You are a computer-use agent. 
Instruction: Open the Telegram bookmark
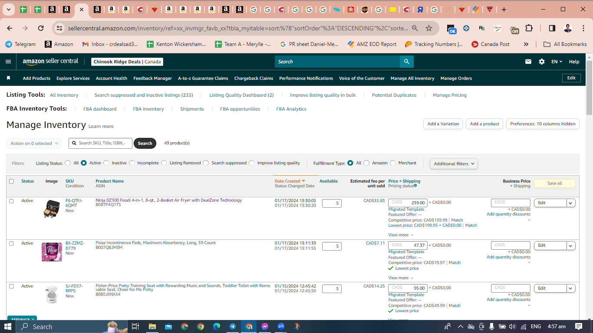pyautogui.click(x=20, y=44)
